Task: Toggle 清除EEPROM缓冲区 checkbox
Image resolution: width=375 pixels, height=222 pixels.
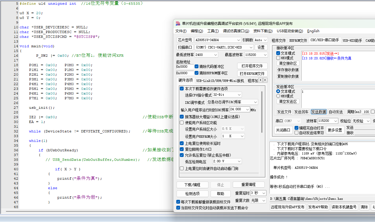Action: [197, 73]
